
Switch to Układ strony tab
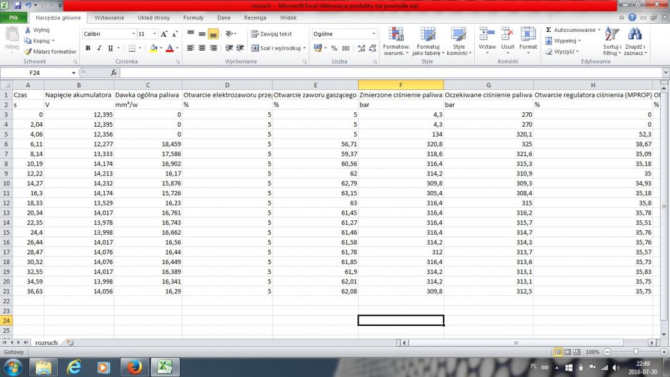click(x=154, y=17)
